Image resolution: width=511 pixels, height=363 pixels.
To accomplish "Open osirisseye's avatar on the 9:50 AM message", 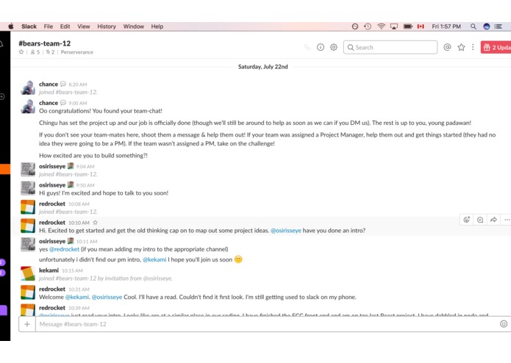I will pyautogui.click(x=28, y=188).
